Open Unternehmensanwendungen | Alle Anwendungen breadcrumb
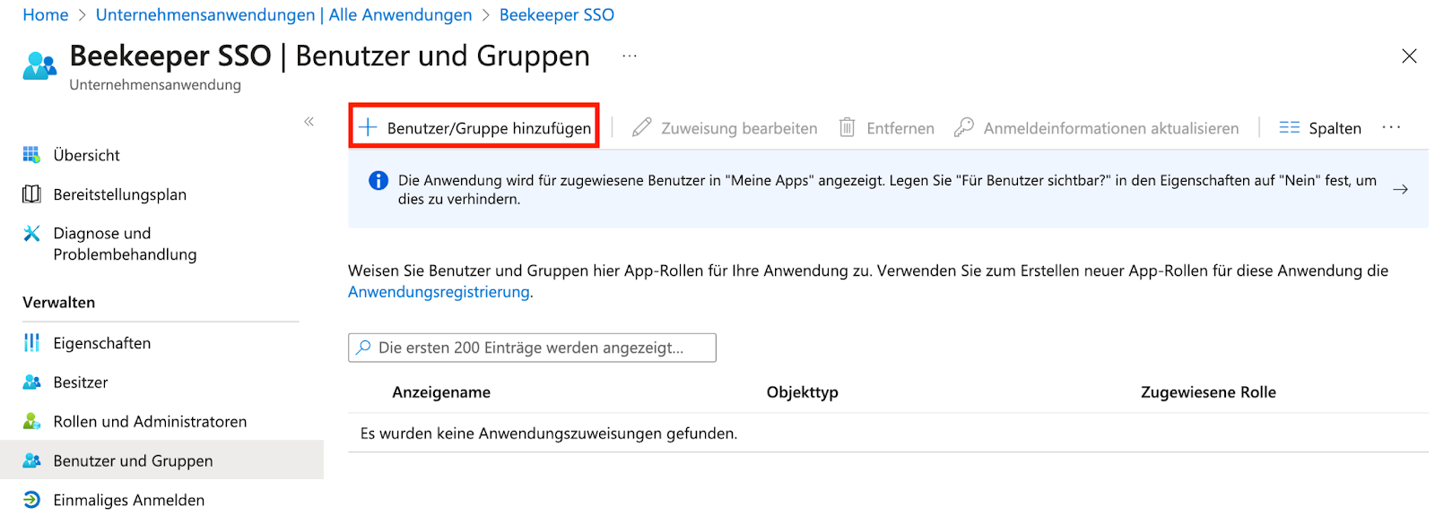This screenshot has height=524, width=1435. (283, 14)
